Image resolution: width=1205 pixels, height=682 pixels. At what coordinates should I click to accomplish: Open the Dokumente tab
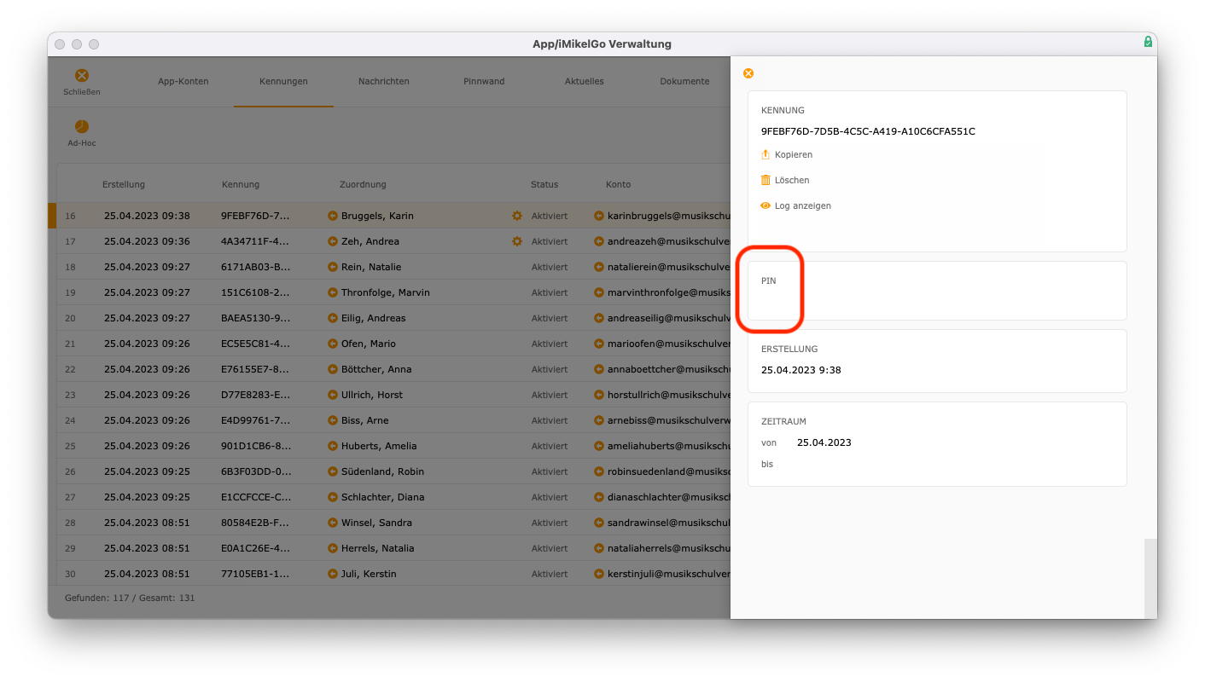(x=684, y=81)
